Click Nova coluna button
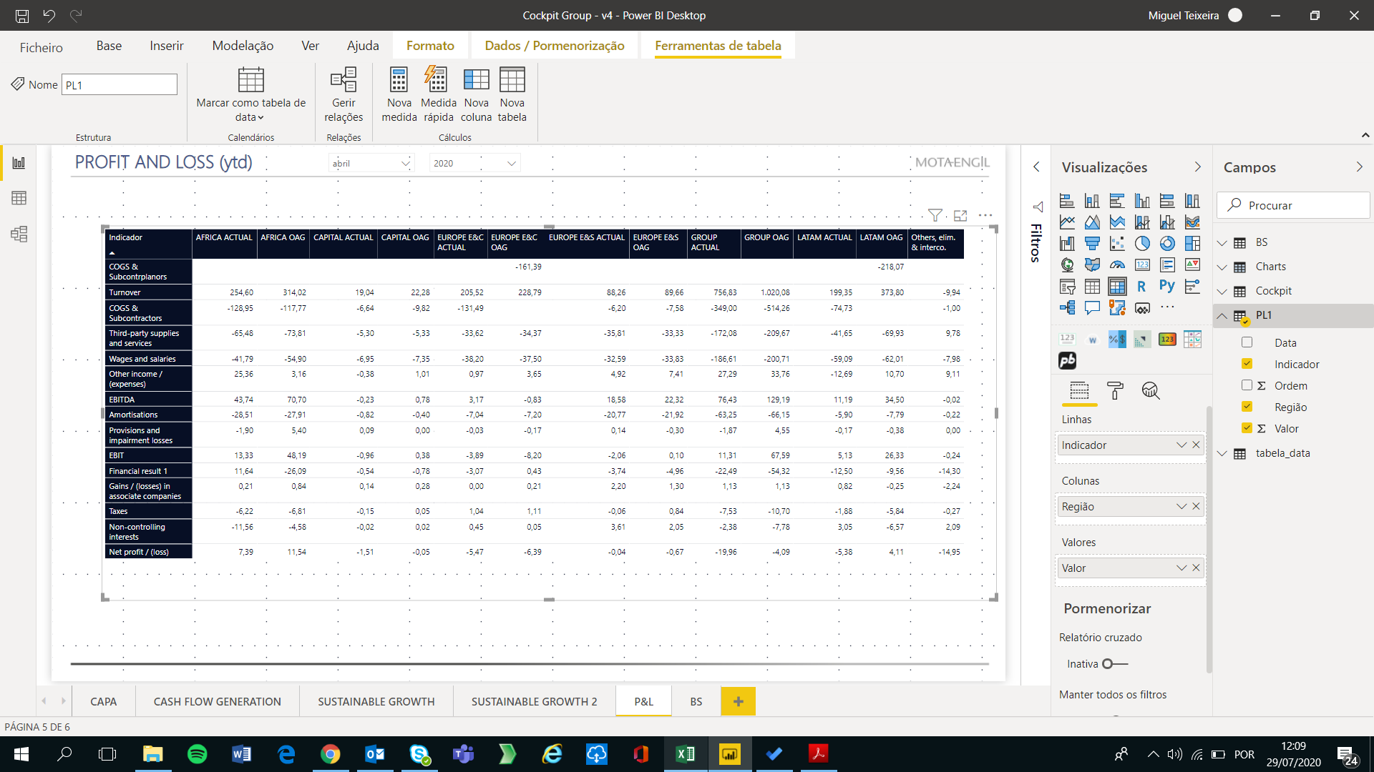 pos(476,95)
